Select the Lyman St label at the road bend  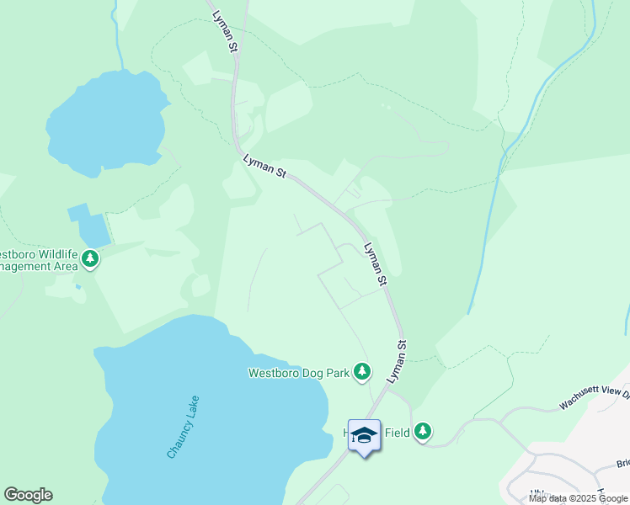tap(264, 167)
